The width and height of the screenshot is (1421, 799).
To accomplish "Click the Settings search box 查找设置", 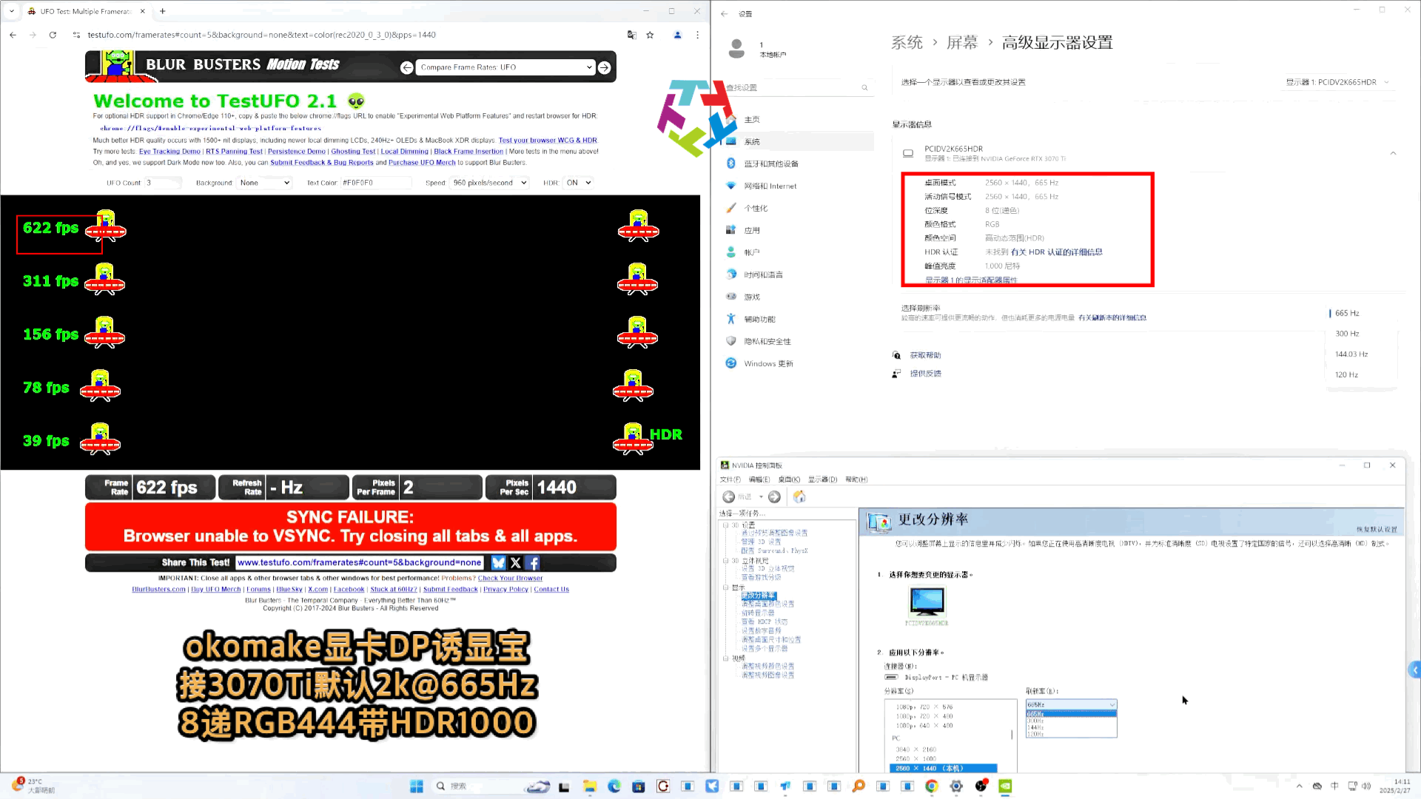I will tap(797, 88).
